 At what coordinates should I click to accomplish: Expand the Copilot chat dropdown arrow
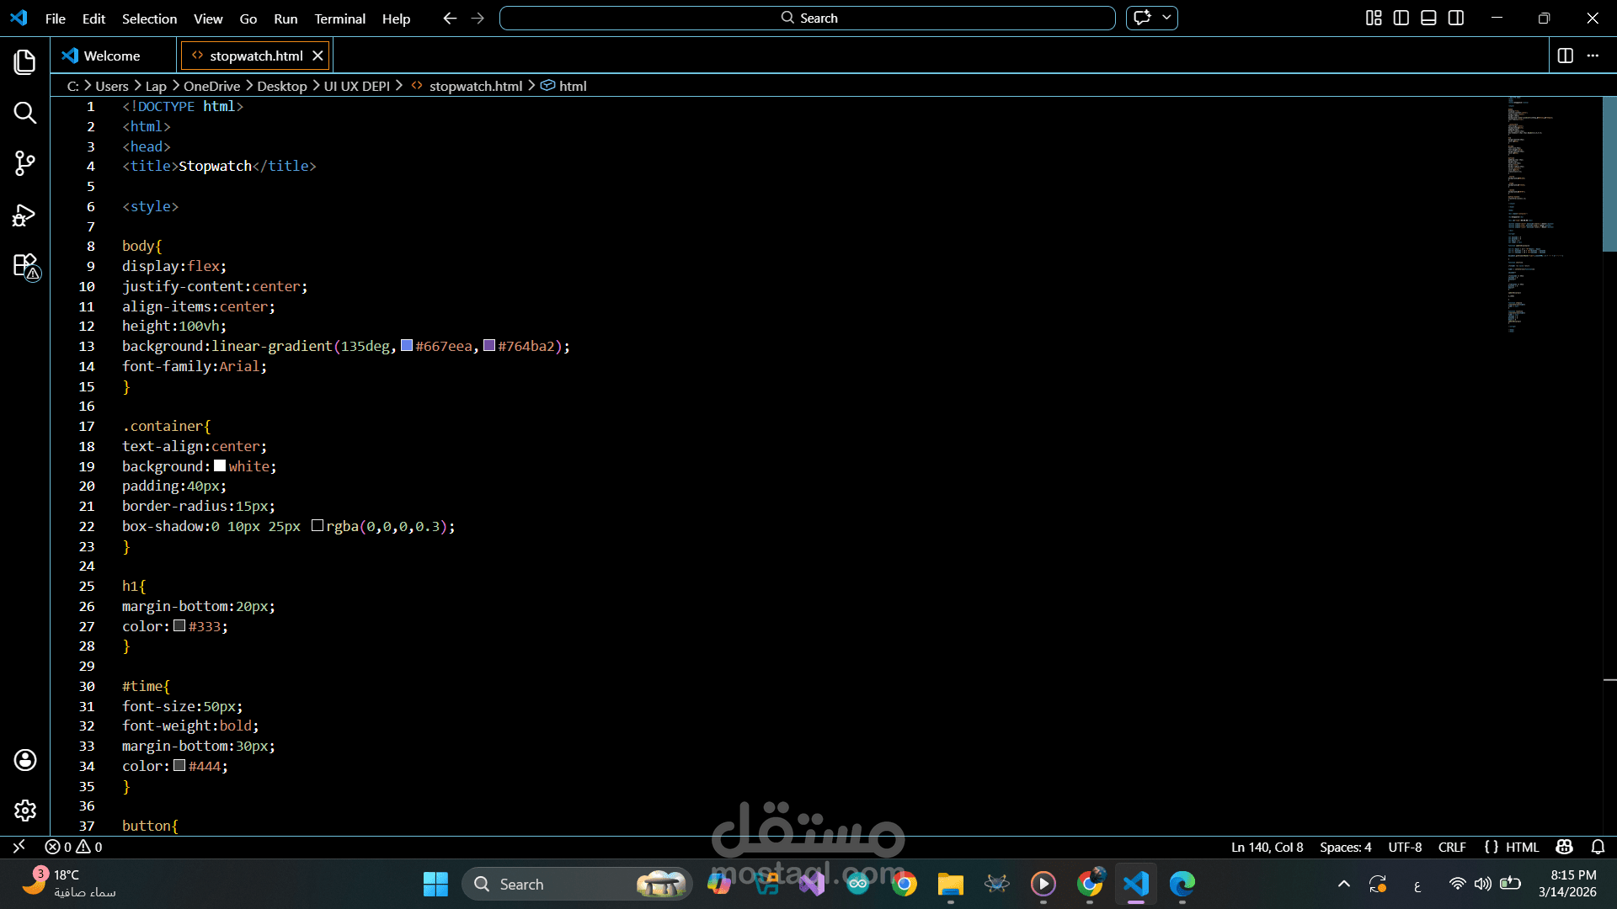pos(1166,18)
